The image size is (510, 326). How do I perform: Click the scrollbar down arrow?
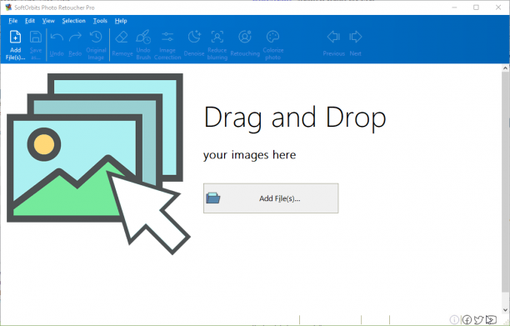coord(505,310)
